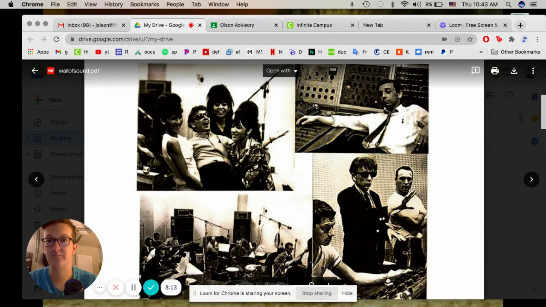
Task: Open the 'oucu' bookmark
Action: 145,52
